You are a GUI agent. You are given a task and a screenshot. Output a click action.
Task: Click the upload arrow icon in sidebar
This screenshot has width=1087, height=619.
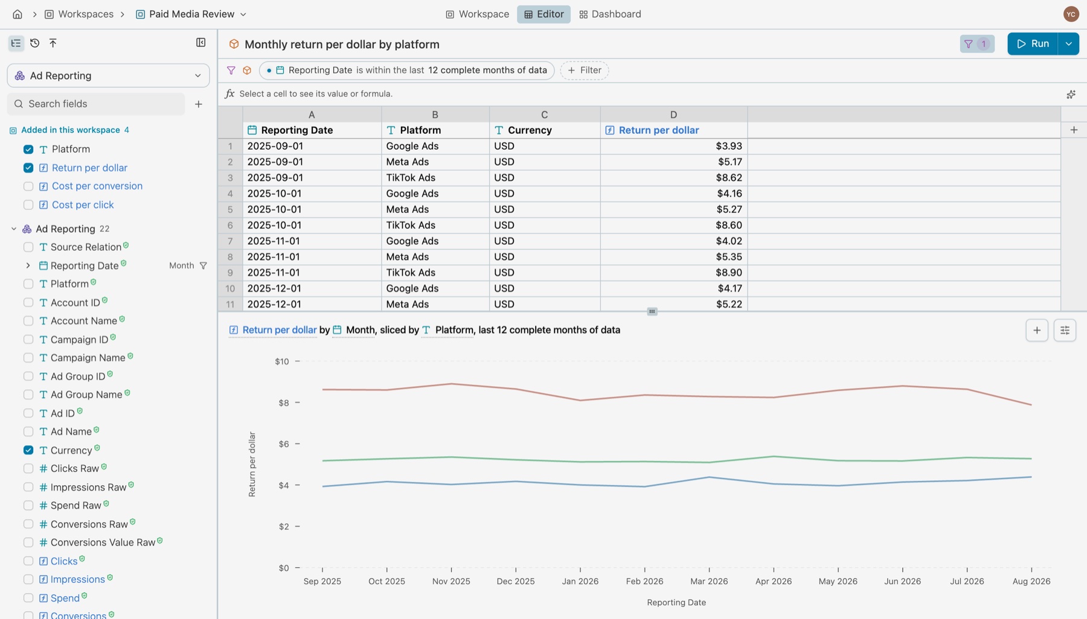pos(53,43)
